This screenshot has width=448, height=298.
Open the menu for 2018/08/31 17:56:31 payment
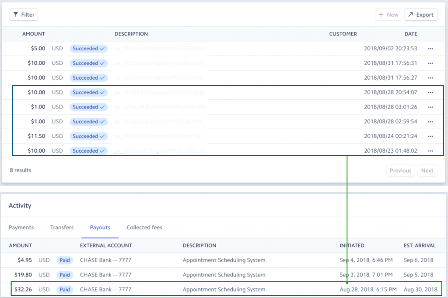click(430, 63)
